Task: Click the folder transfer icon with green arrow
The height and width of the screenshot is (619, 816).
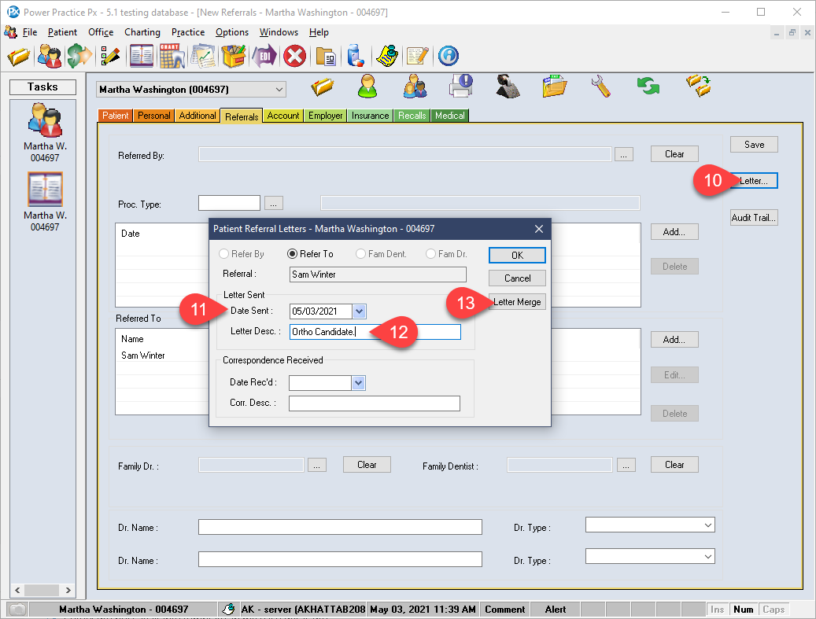Action: [x=699, y=87]
